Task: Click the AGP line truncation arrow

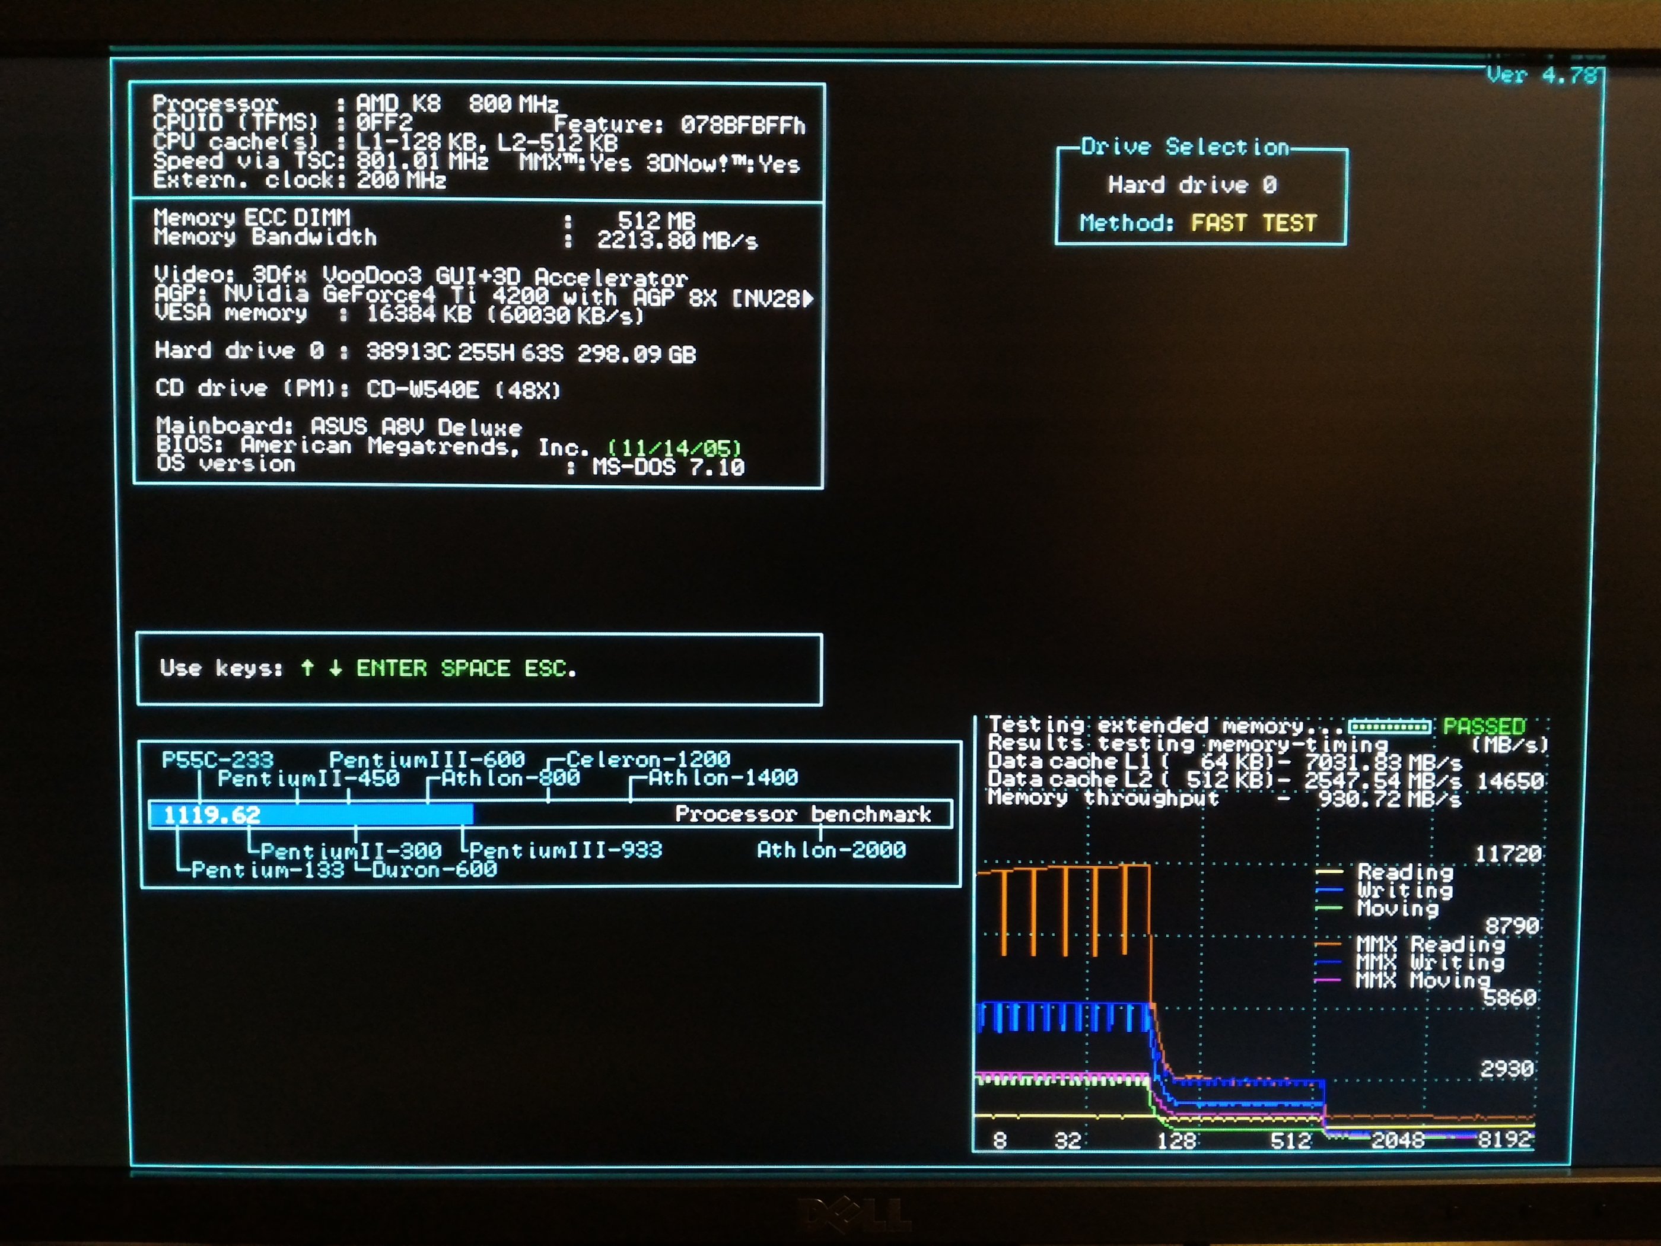Action: [807, 299]
